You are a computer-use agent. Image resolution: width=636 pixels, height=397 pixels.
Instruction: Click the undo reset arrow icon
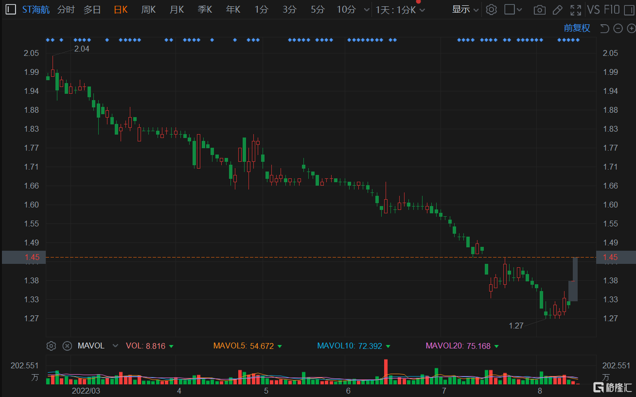(x=604, y=28)
